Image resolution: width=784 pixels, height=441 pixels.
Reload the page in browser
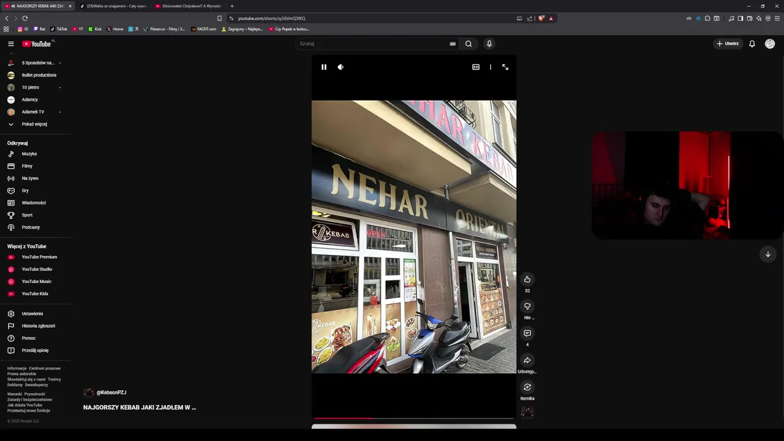click(25, 18)
